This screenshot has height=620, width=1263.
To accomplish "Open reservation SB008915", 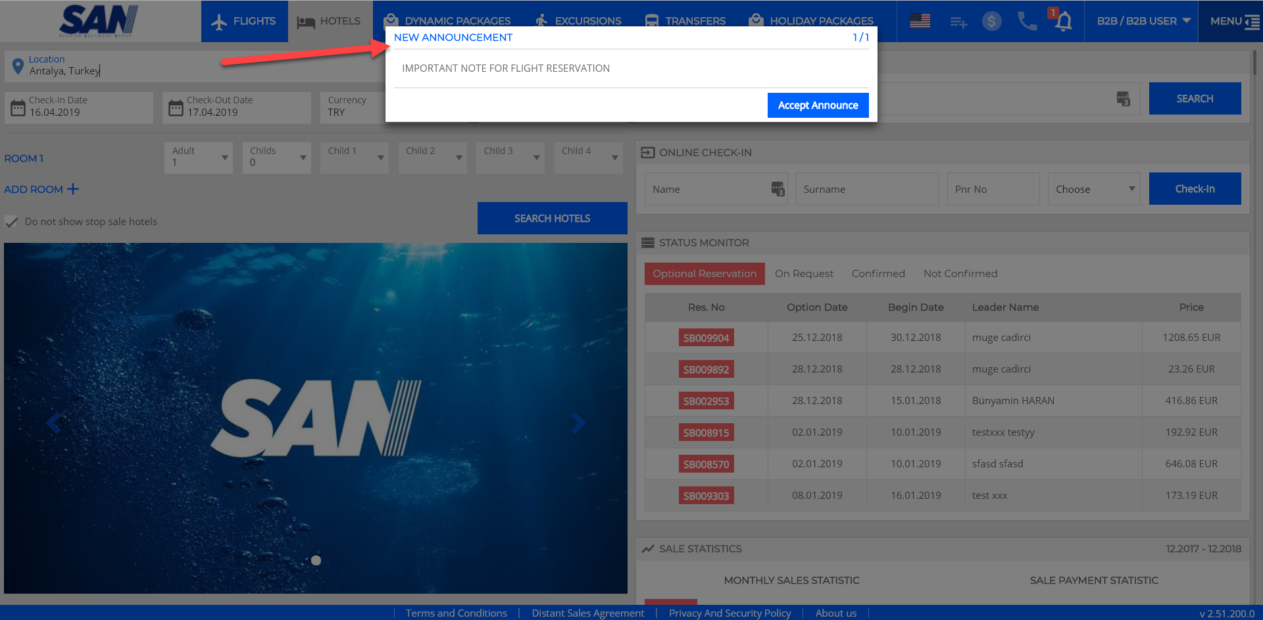I will coord(706,433).
